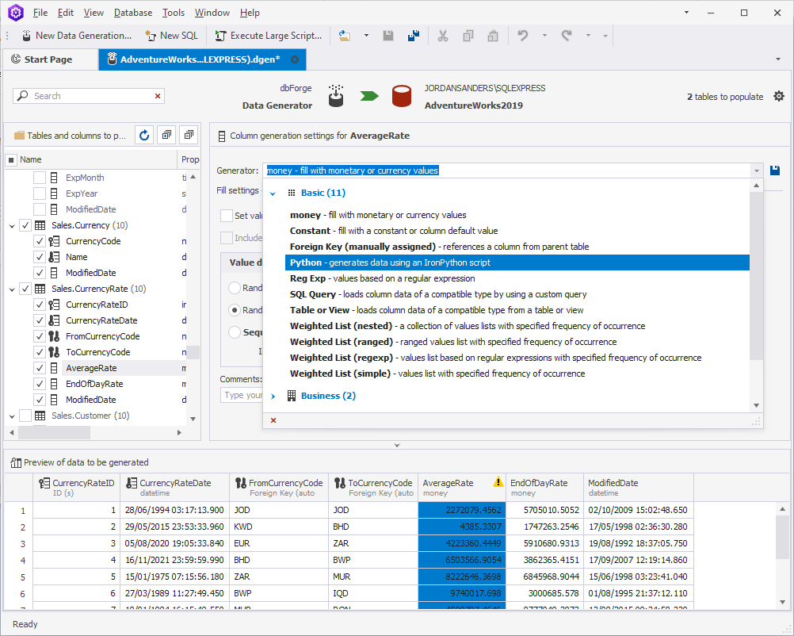Image resolution: width=794 pixels, height=636 pixels.
Task: Select the Sequential radio button
Action: pos(235,332)
